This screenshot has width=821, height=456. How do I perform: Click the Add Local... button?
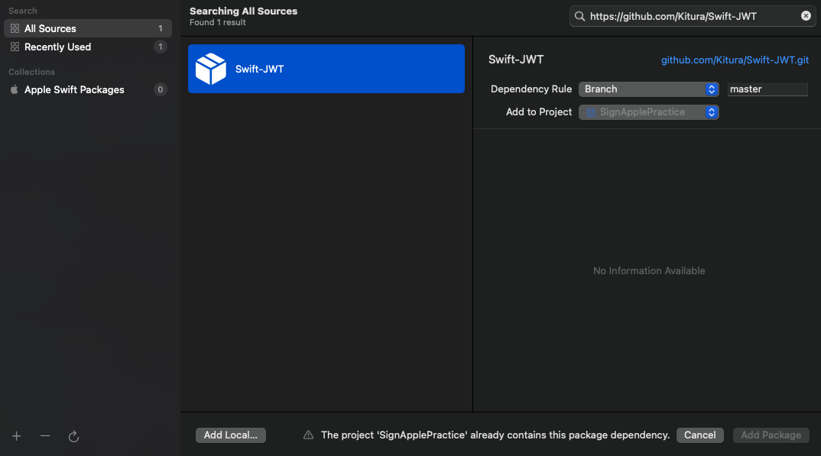click(x=230, y=435)
